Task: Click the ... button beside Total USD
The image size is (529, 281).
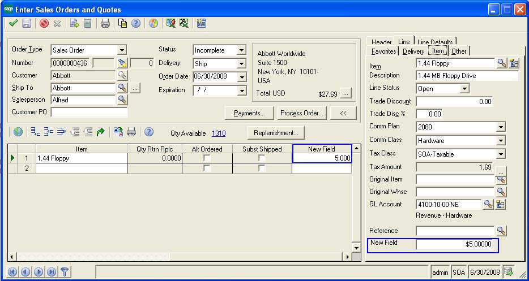Action: coord(345,93)
